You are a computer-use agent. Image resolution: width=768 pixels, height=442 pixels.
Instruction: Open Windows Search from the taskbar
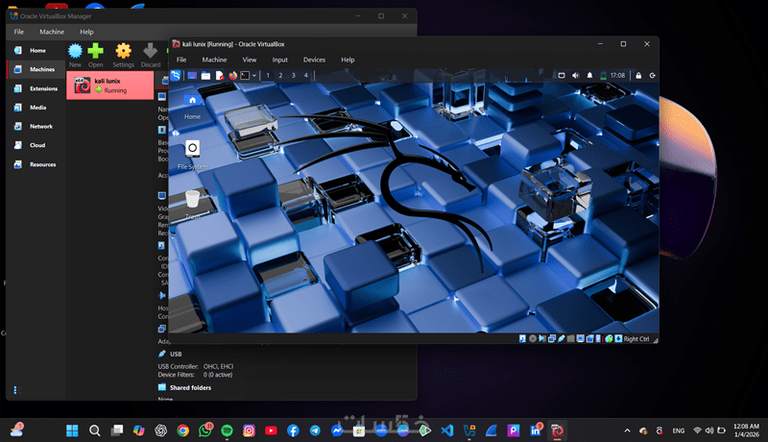94,430
